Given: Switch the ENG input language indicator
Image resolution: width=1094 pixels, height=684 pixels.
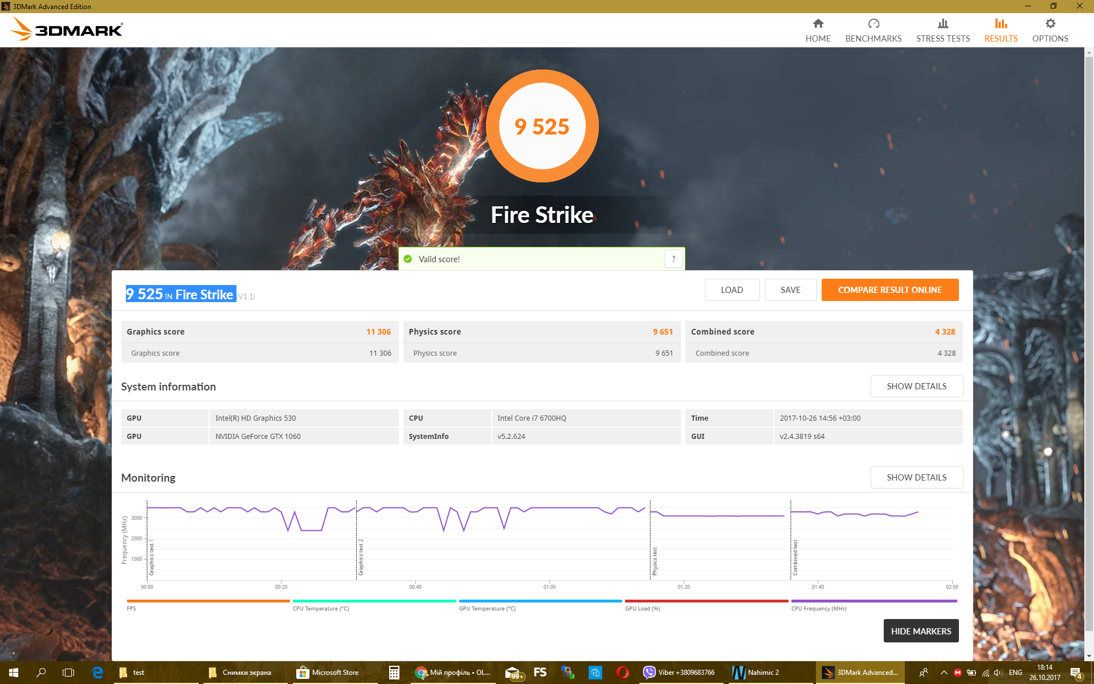Looking at the screenshot, I should tap(1015, 673).
